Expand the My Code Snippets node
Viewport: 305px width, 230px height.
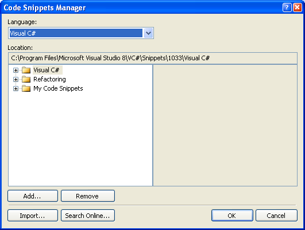16,88
